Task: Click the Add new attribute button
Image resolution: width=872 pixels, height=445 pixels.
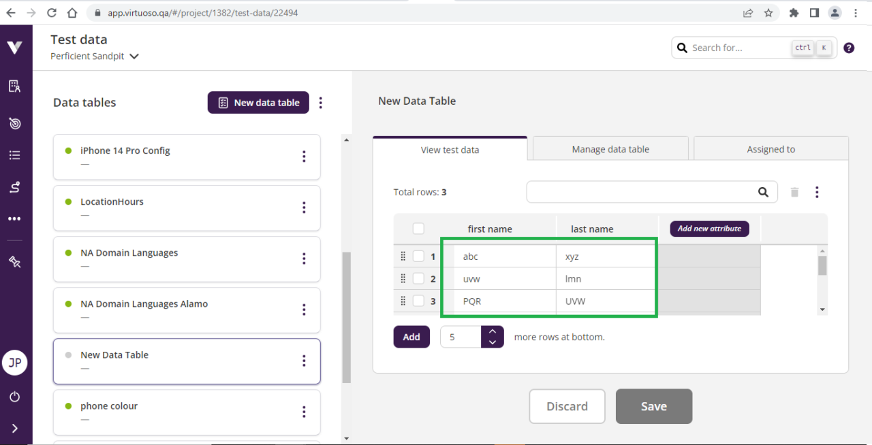Action: [x=709, y=229]
